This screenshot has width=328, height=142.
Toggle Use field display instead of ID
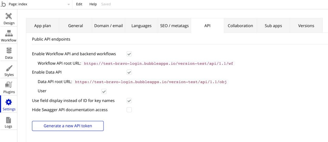pyautogui.click(x=129, y=101)
